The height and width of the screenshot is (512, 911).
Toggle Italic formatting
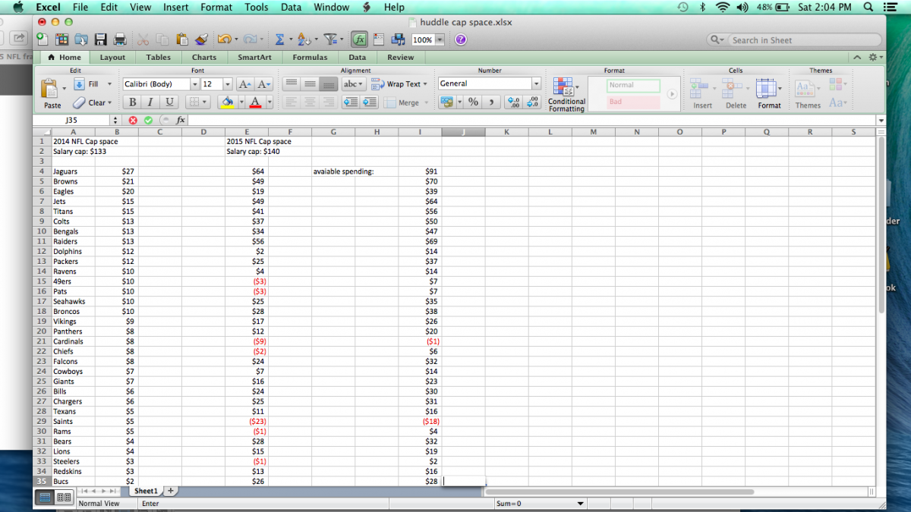tap(150, 102)
